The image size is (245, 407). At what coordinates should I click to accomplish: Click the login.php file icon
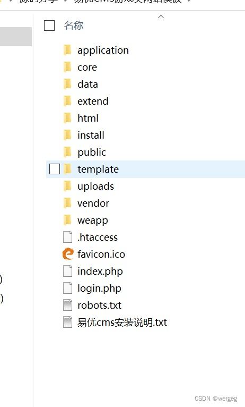[67, 288]
